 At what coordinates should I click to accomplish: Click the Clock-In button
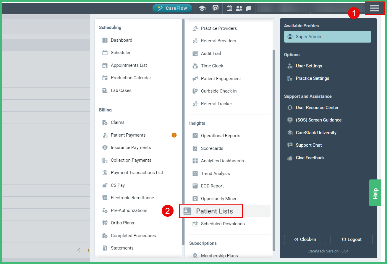pos(305,239)
